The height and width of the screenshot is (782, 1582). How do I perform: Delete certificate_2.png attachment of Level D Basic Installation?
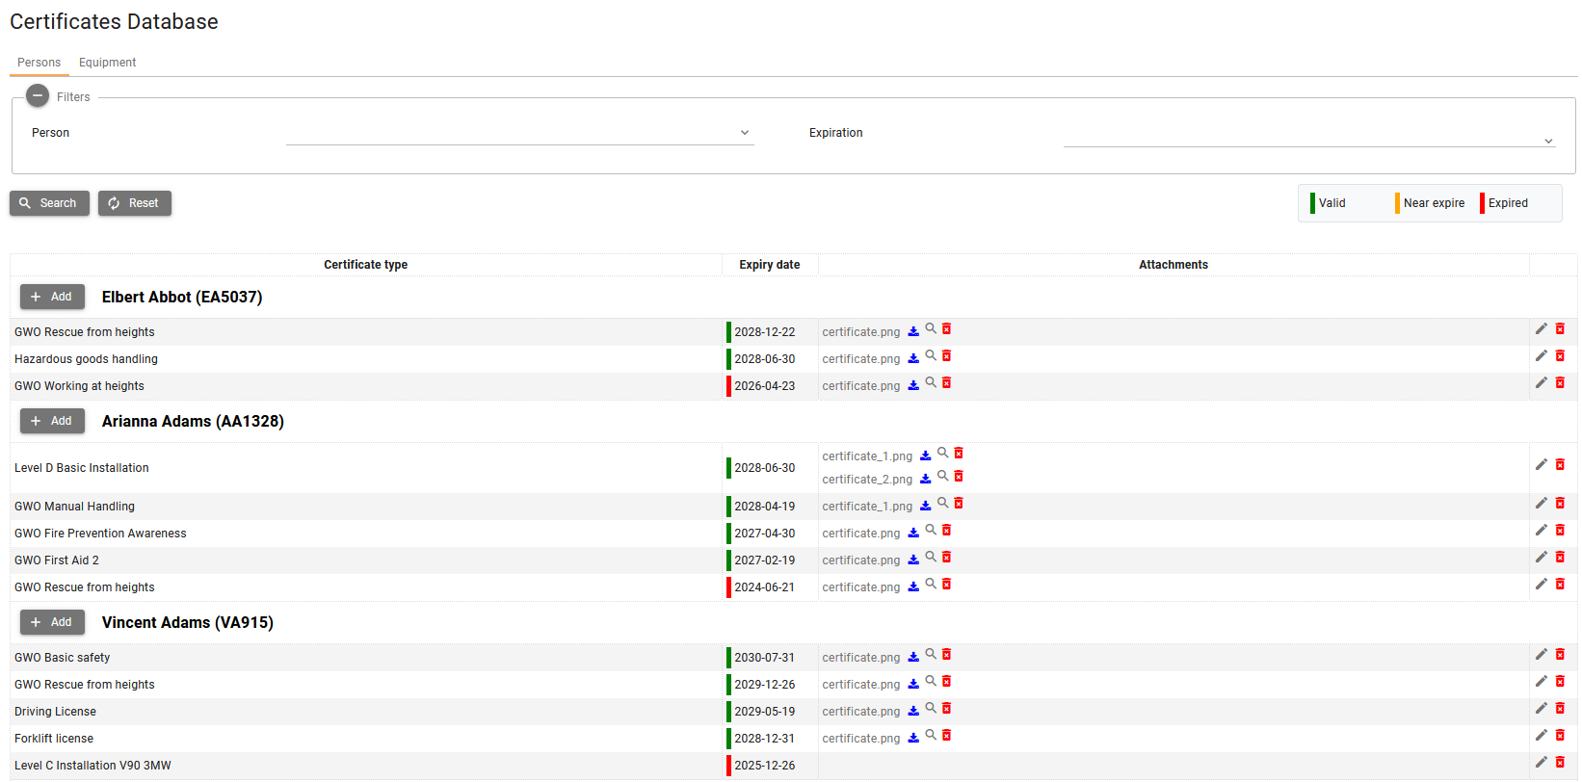click(959, 477)
